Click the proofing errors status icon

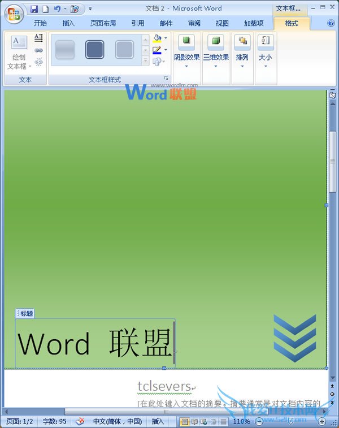[x=80, y=421]
